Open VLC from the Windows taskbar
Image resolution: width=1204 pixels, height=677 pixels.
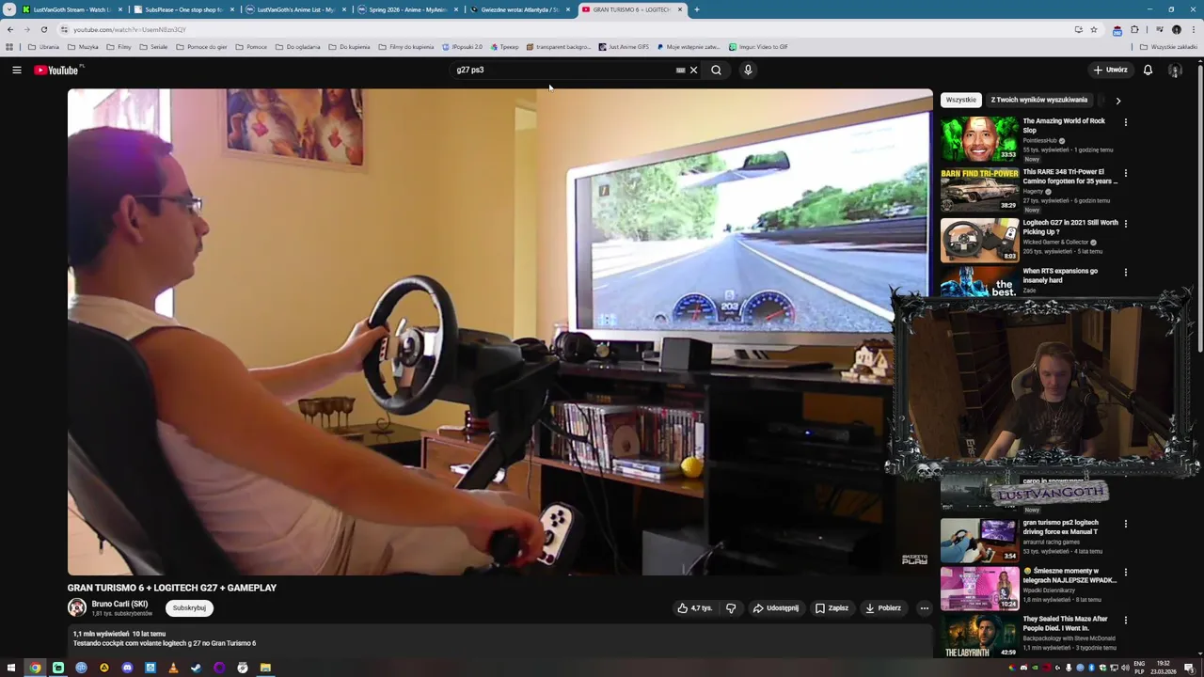pyautogui.click(x=173, y=668)
